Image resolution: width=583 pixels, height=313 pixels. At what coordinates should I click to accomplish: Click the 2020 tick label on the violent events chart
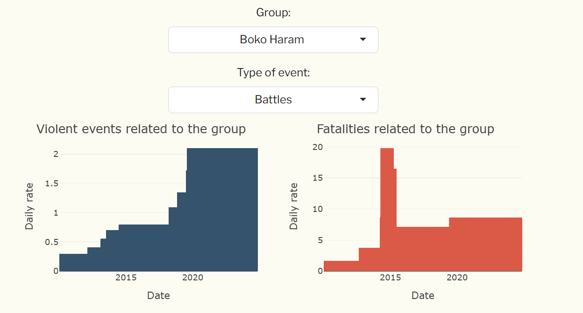(x=192, y=278)
